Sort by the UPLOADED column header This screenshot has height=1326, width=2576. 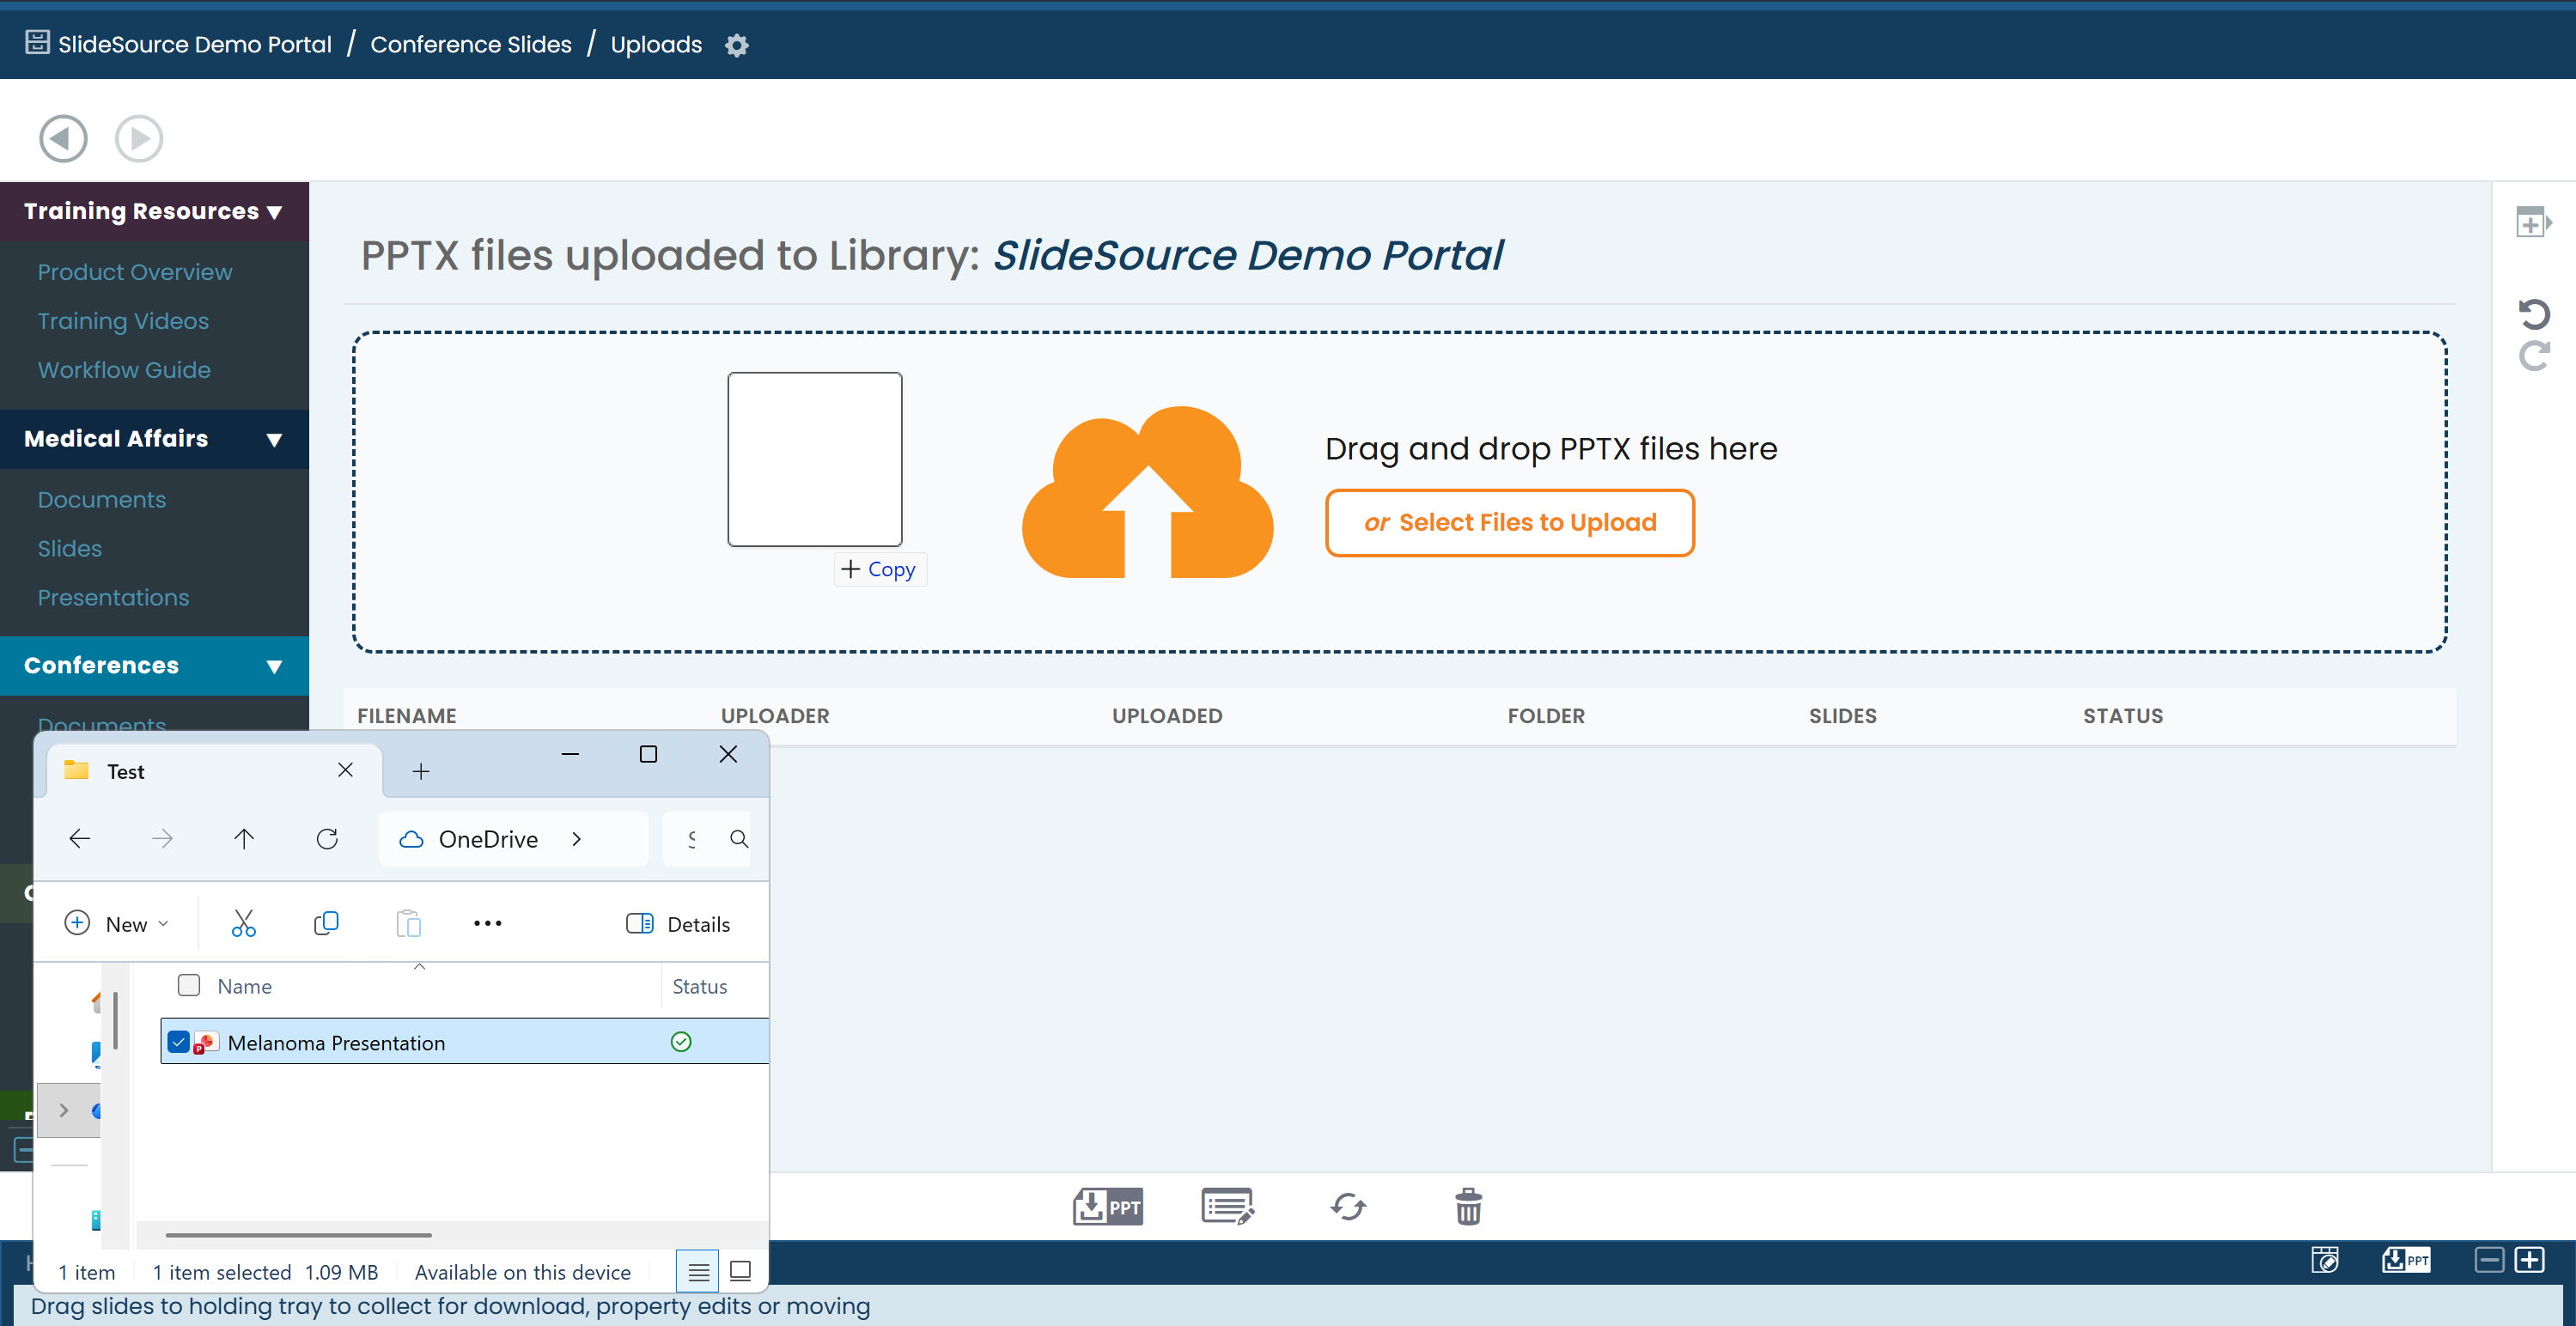[x=1166, y=715]
